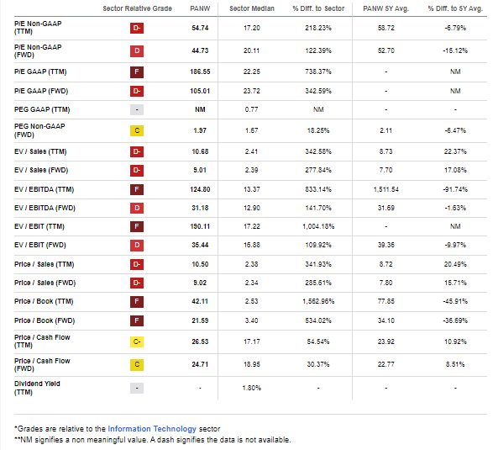The width and height of the screenshot is (493, 450).
Task: Click the Sector Median column header
Action: coord(251,8)
